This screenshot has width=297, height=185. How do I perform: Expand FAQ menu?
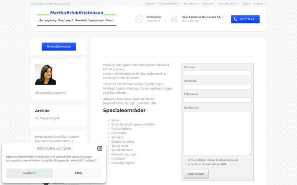[x=247, y=4]
